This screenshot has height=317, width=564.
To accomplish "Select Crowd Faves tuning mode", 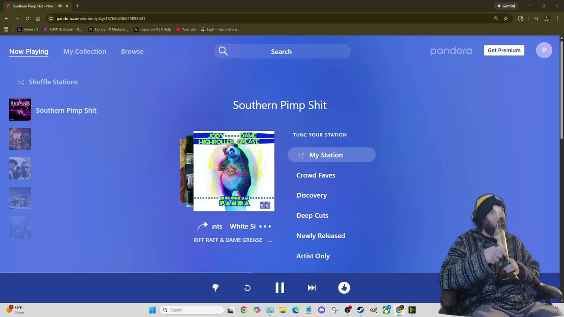I will click(x=316, y=175).
